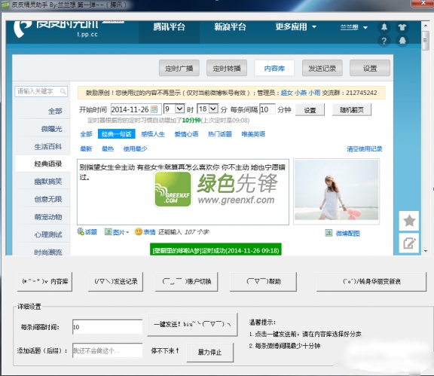
Task: Click the 随机翻页 button
Action: [352, 110]
